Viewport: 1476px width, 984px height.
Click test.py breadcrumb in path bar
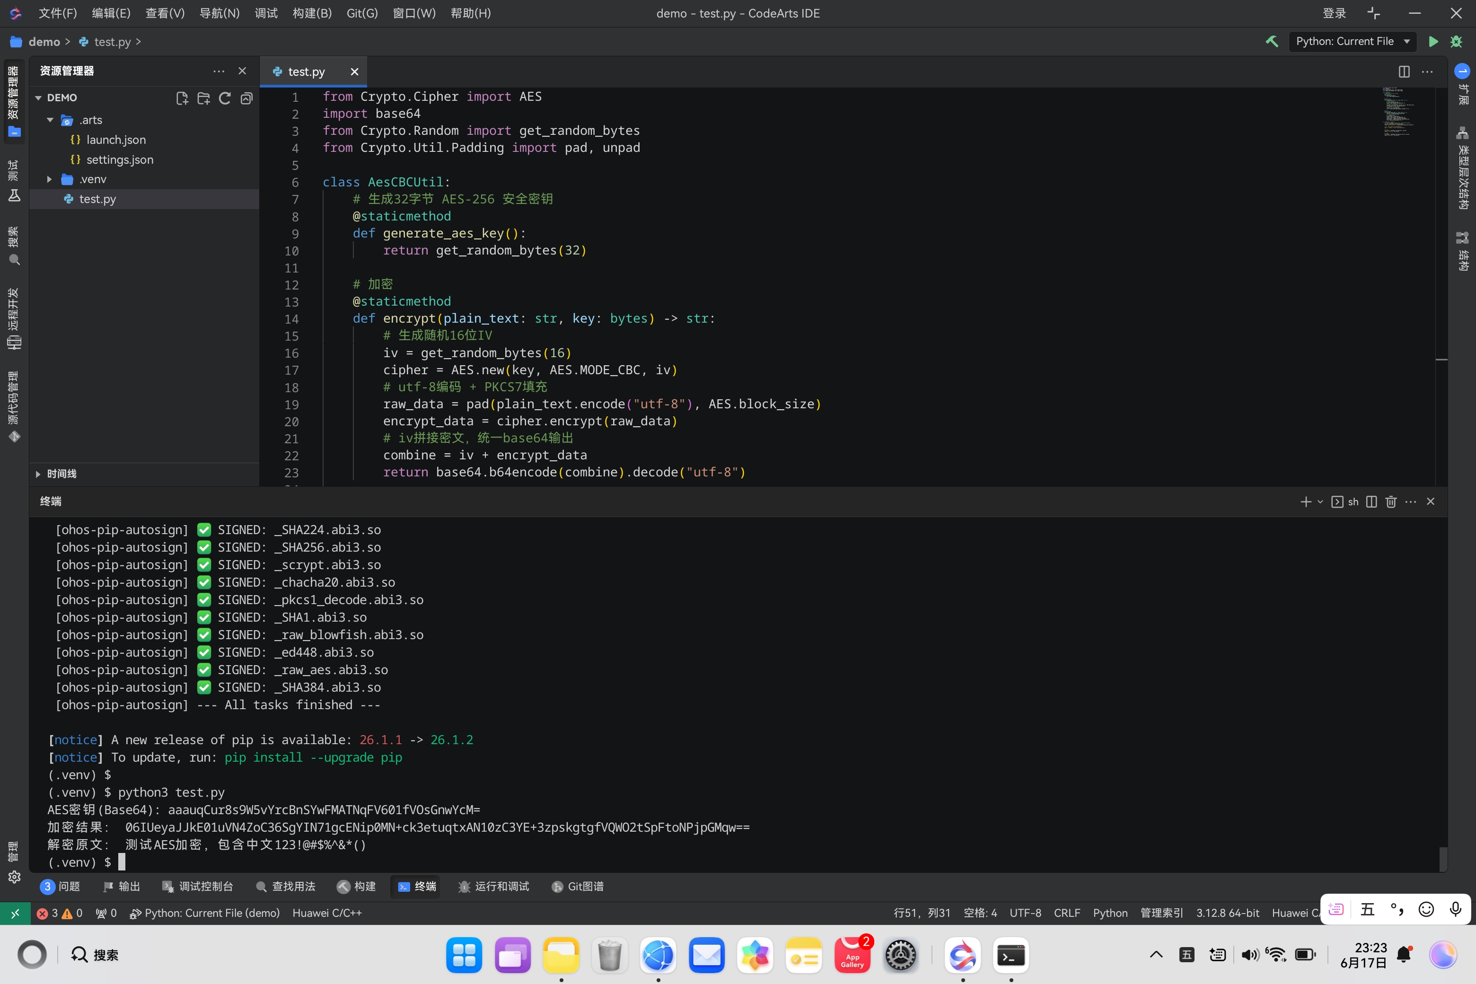pos(112,42)
